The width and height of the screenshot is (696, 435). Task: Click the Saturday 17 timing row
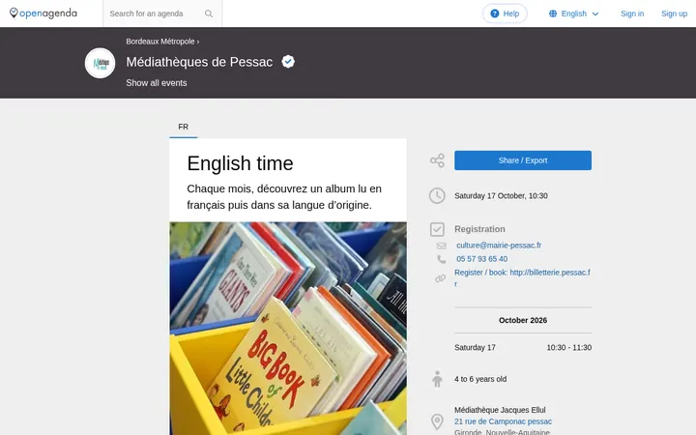tap(523, 348)
